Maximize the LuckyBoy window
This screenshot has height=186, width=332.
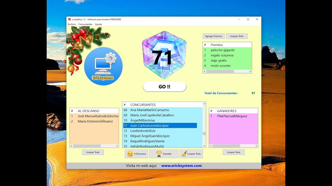click(248, 19)
